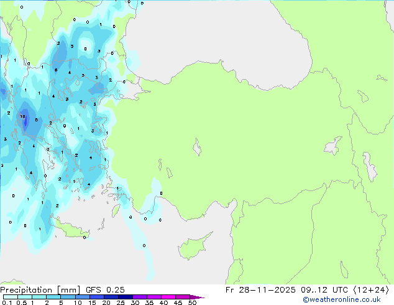Pick the 45–50 mm legend color swatch
This screenshot has width=394, height=305.
coord(183,297)
